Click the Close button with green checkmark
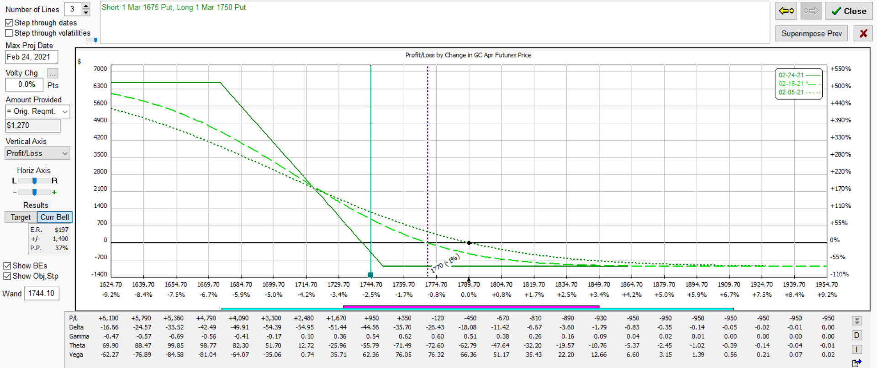877x368 pixels. pyautogui.click(x=849, y=11)
